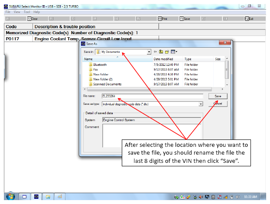The width and height of the screenshot is (270, 204).
Task: Click the 4/29/2013 5:01 PM date cell
Action: (166, 79)
